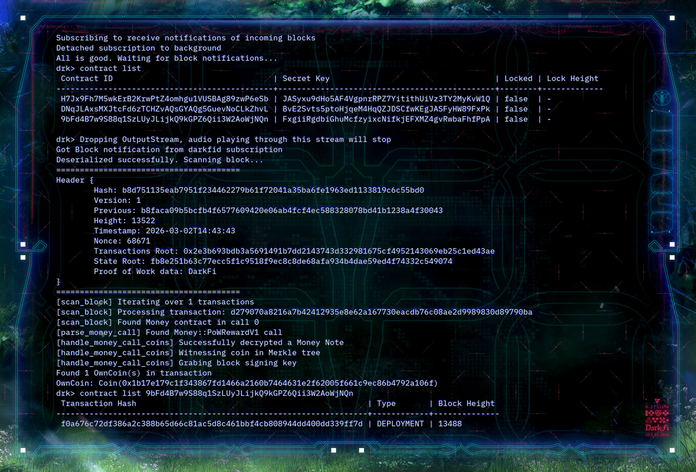Screen dimensions: 696x472
Task: Click the "Subscribing to receive notifications of incoming blocks" line
Action: [x=186, y=38]
